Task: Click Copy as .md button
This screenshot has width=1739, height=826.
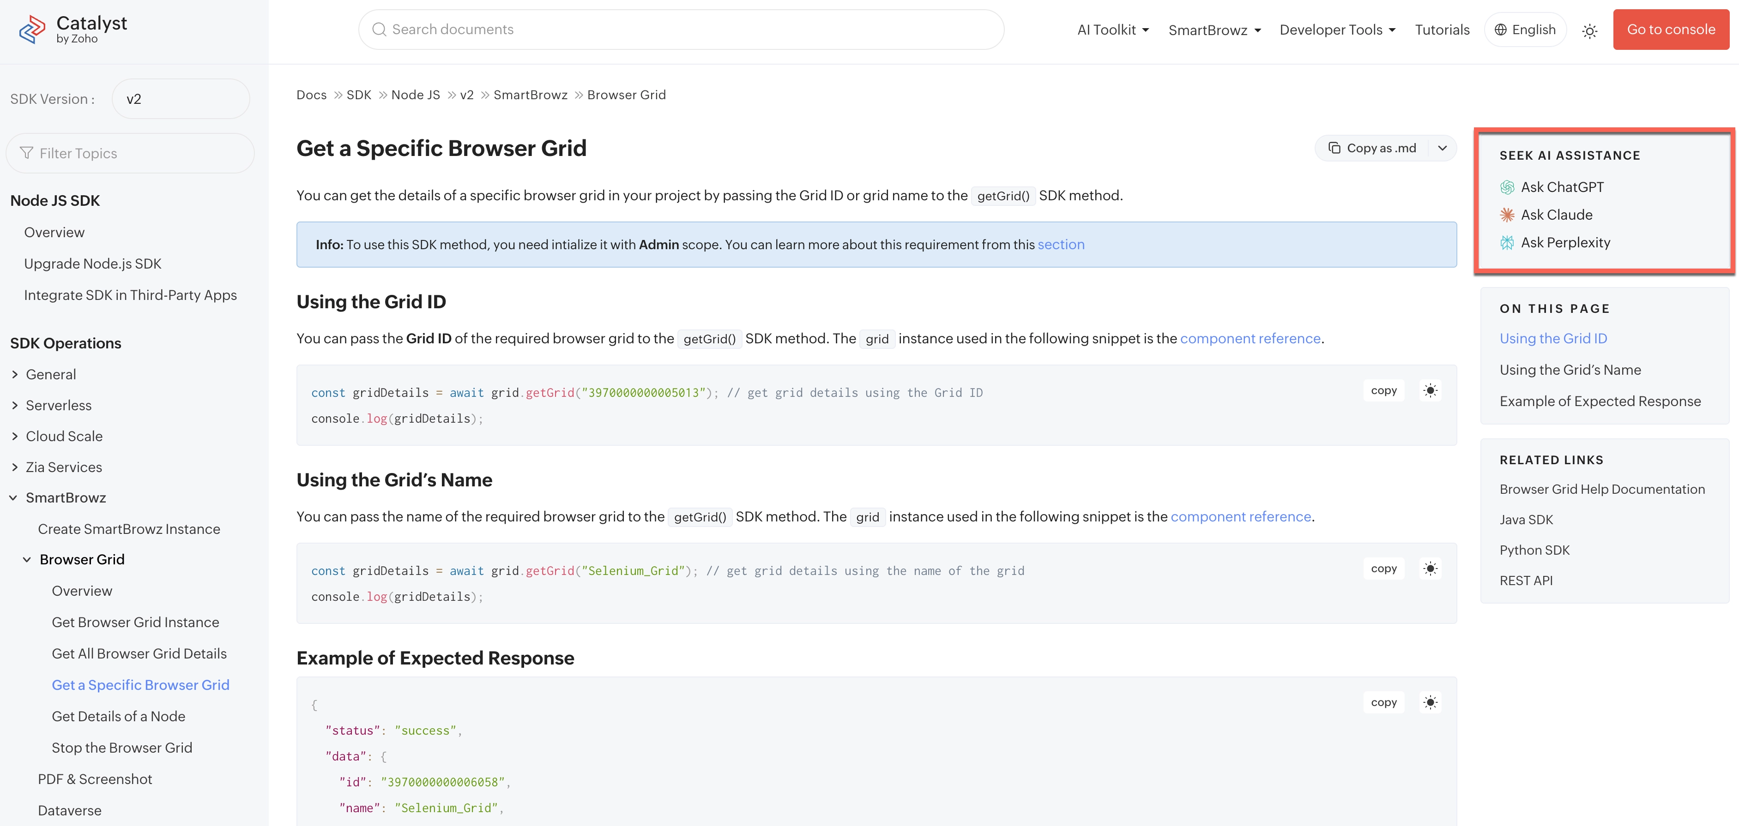Action: tap(1372, 148)
